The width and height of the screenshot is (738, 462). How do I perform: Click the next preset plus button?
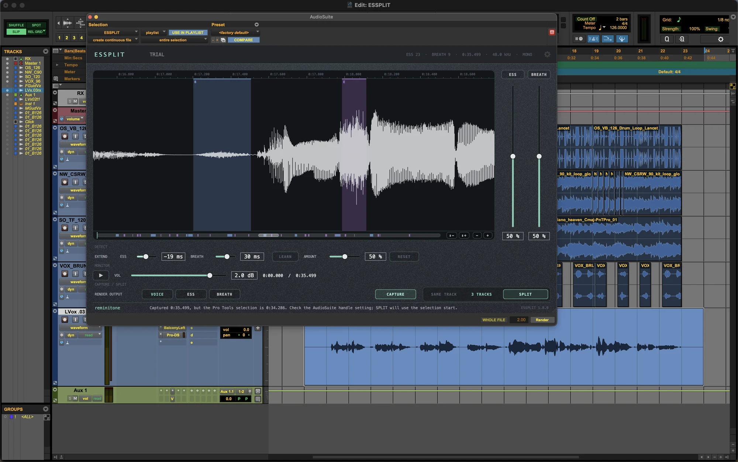217,40
